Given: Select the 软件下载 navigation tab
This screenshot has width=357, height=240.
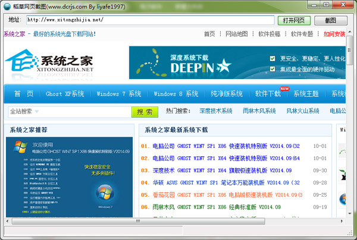Looking at the screenshot, I should [268, 94].
